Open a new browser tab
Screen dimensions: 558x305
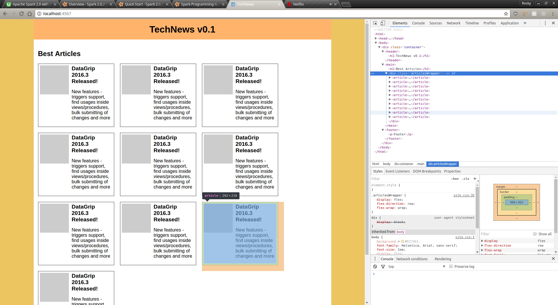[x=346, y=4]
